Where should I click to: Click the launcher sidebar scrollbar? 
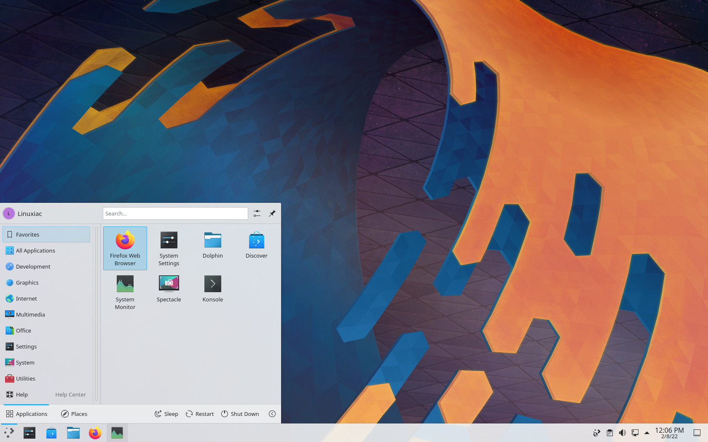[x=97, y=314]
